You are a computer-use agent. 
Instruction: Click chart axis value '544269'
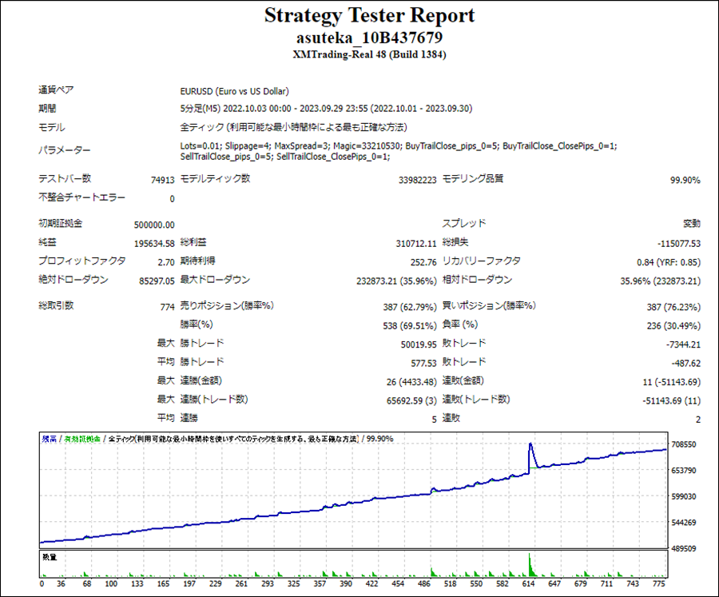(x=684, y=523)
